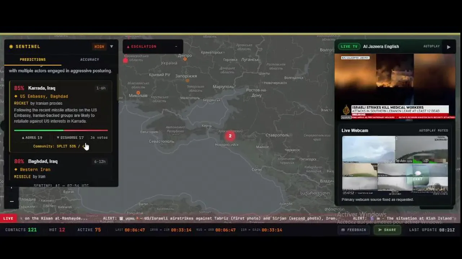462x259 pixels.
Task: Open the top-left webcam feed tile
Action: pos(369,150)
